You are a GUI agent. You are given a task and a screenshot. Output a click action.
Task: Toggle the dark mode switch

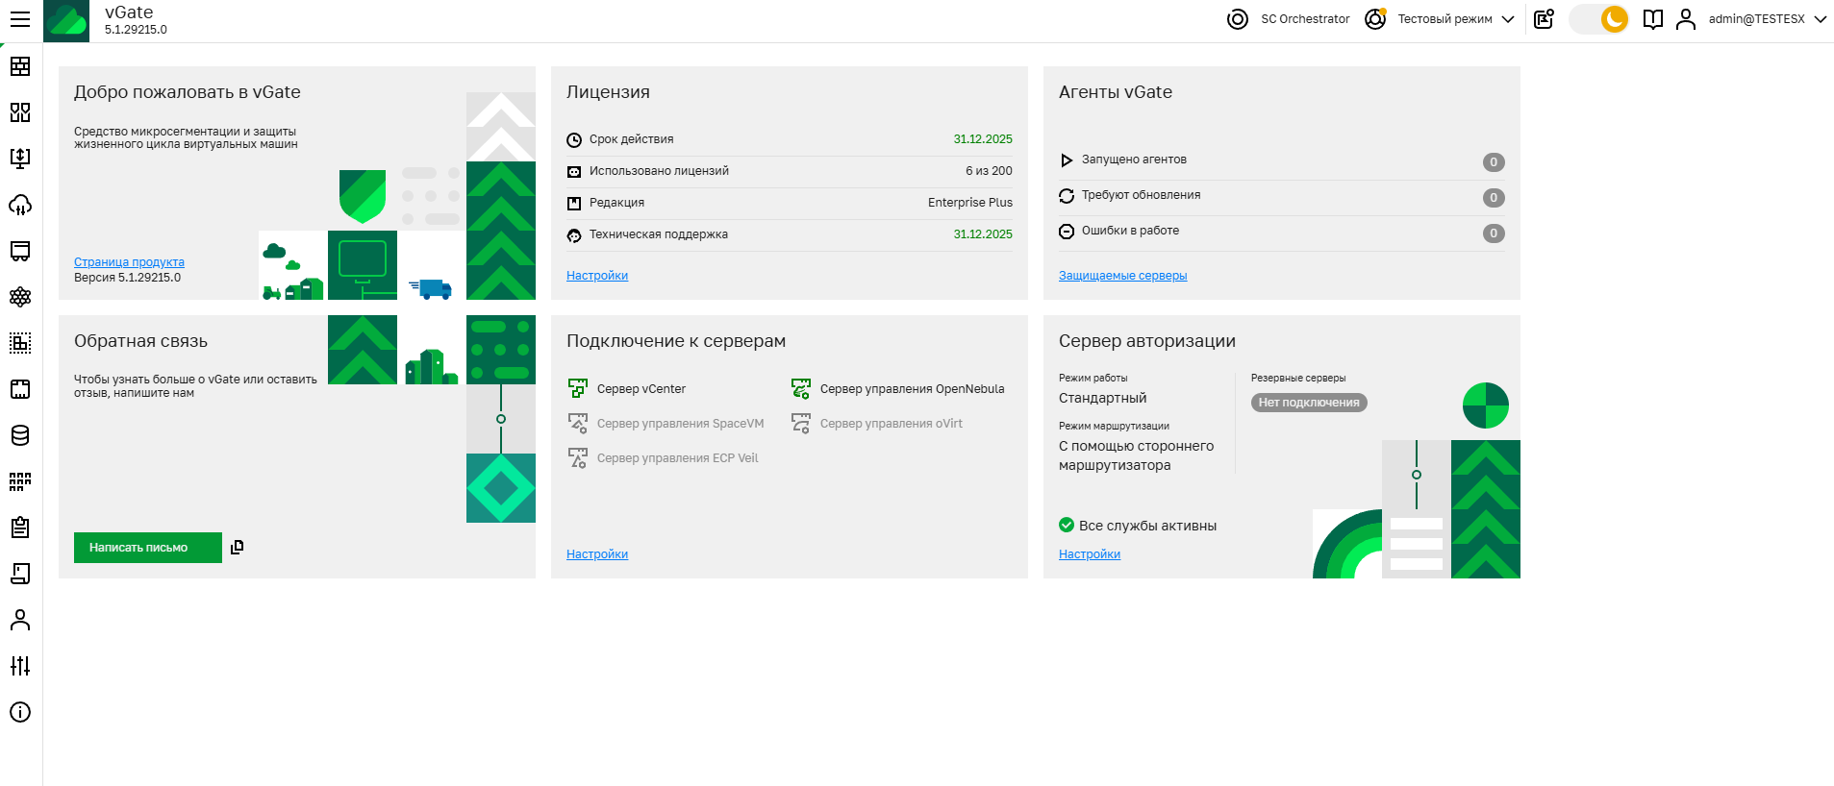tap(1599, 19)
